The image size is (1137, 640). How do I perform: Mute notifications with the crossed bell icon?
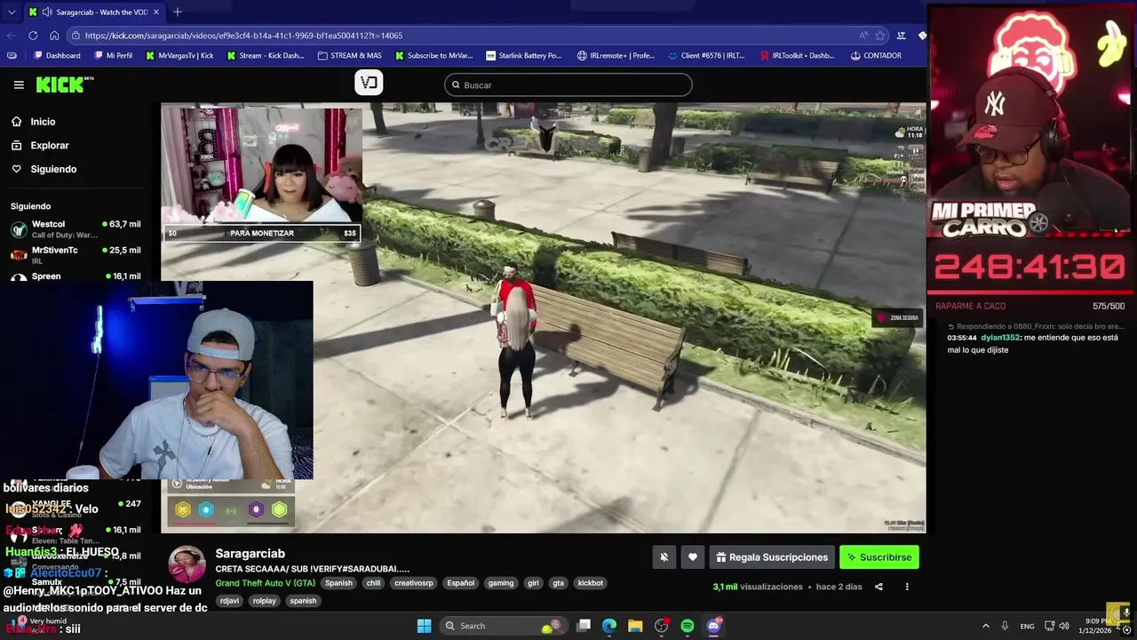pos(664,557)
